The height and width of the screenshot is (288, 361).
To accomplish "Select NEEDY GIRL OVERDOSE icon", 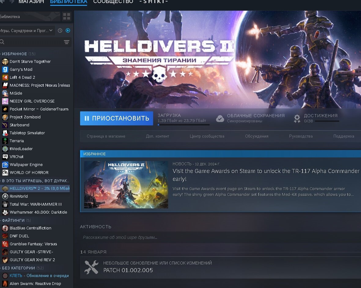I will click(x=5, y=101).
